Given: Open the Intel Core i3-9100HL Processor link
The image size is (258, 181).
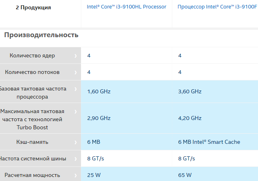Looking at the screenshot, I should click(126, 7).
